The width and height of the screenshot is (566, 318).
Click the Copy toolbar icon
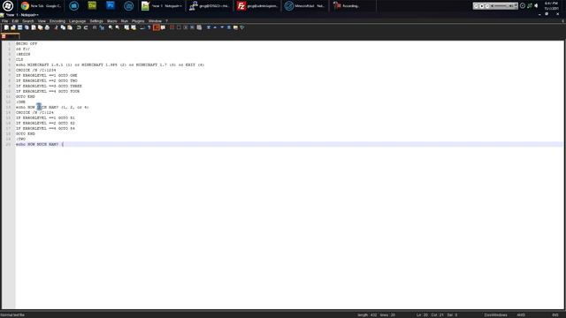click(63, 27)
